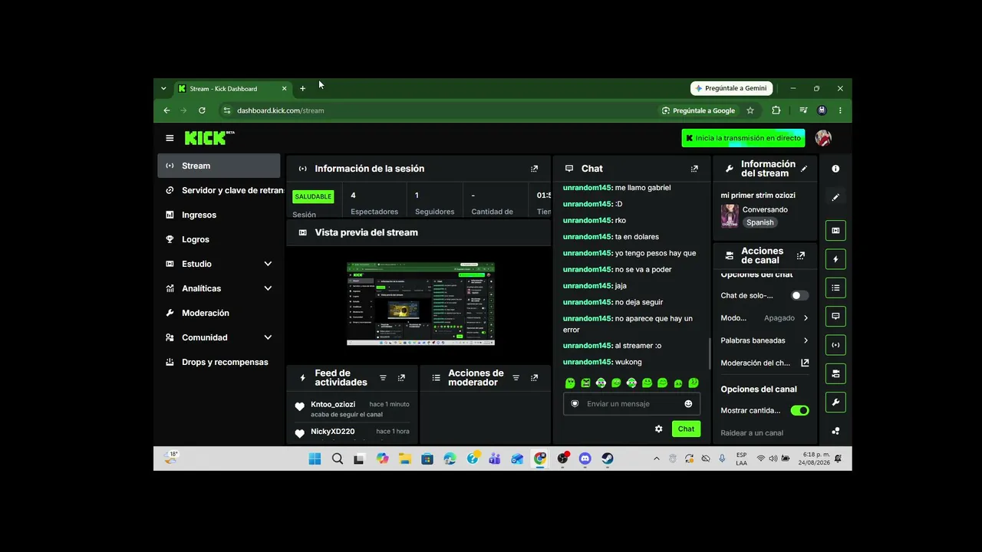Disable the Mostrar cantidad switch

[799, 410]
